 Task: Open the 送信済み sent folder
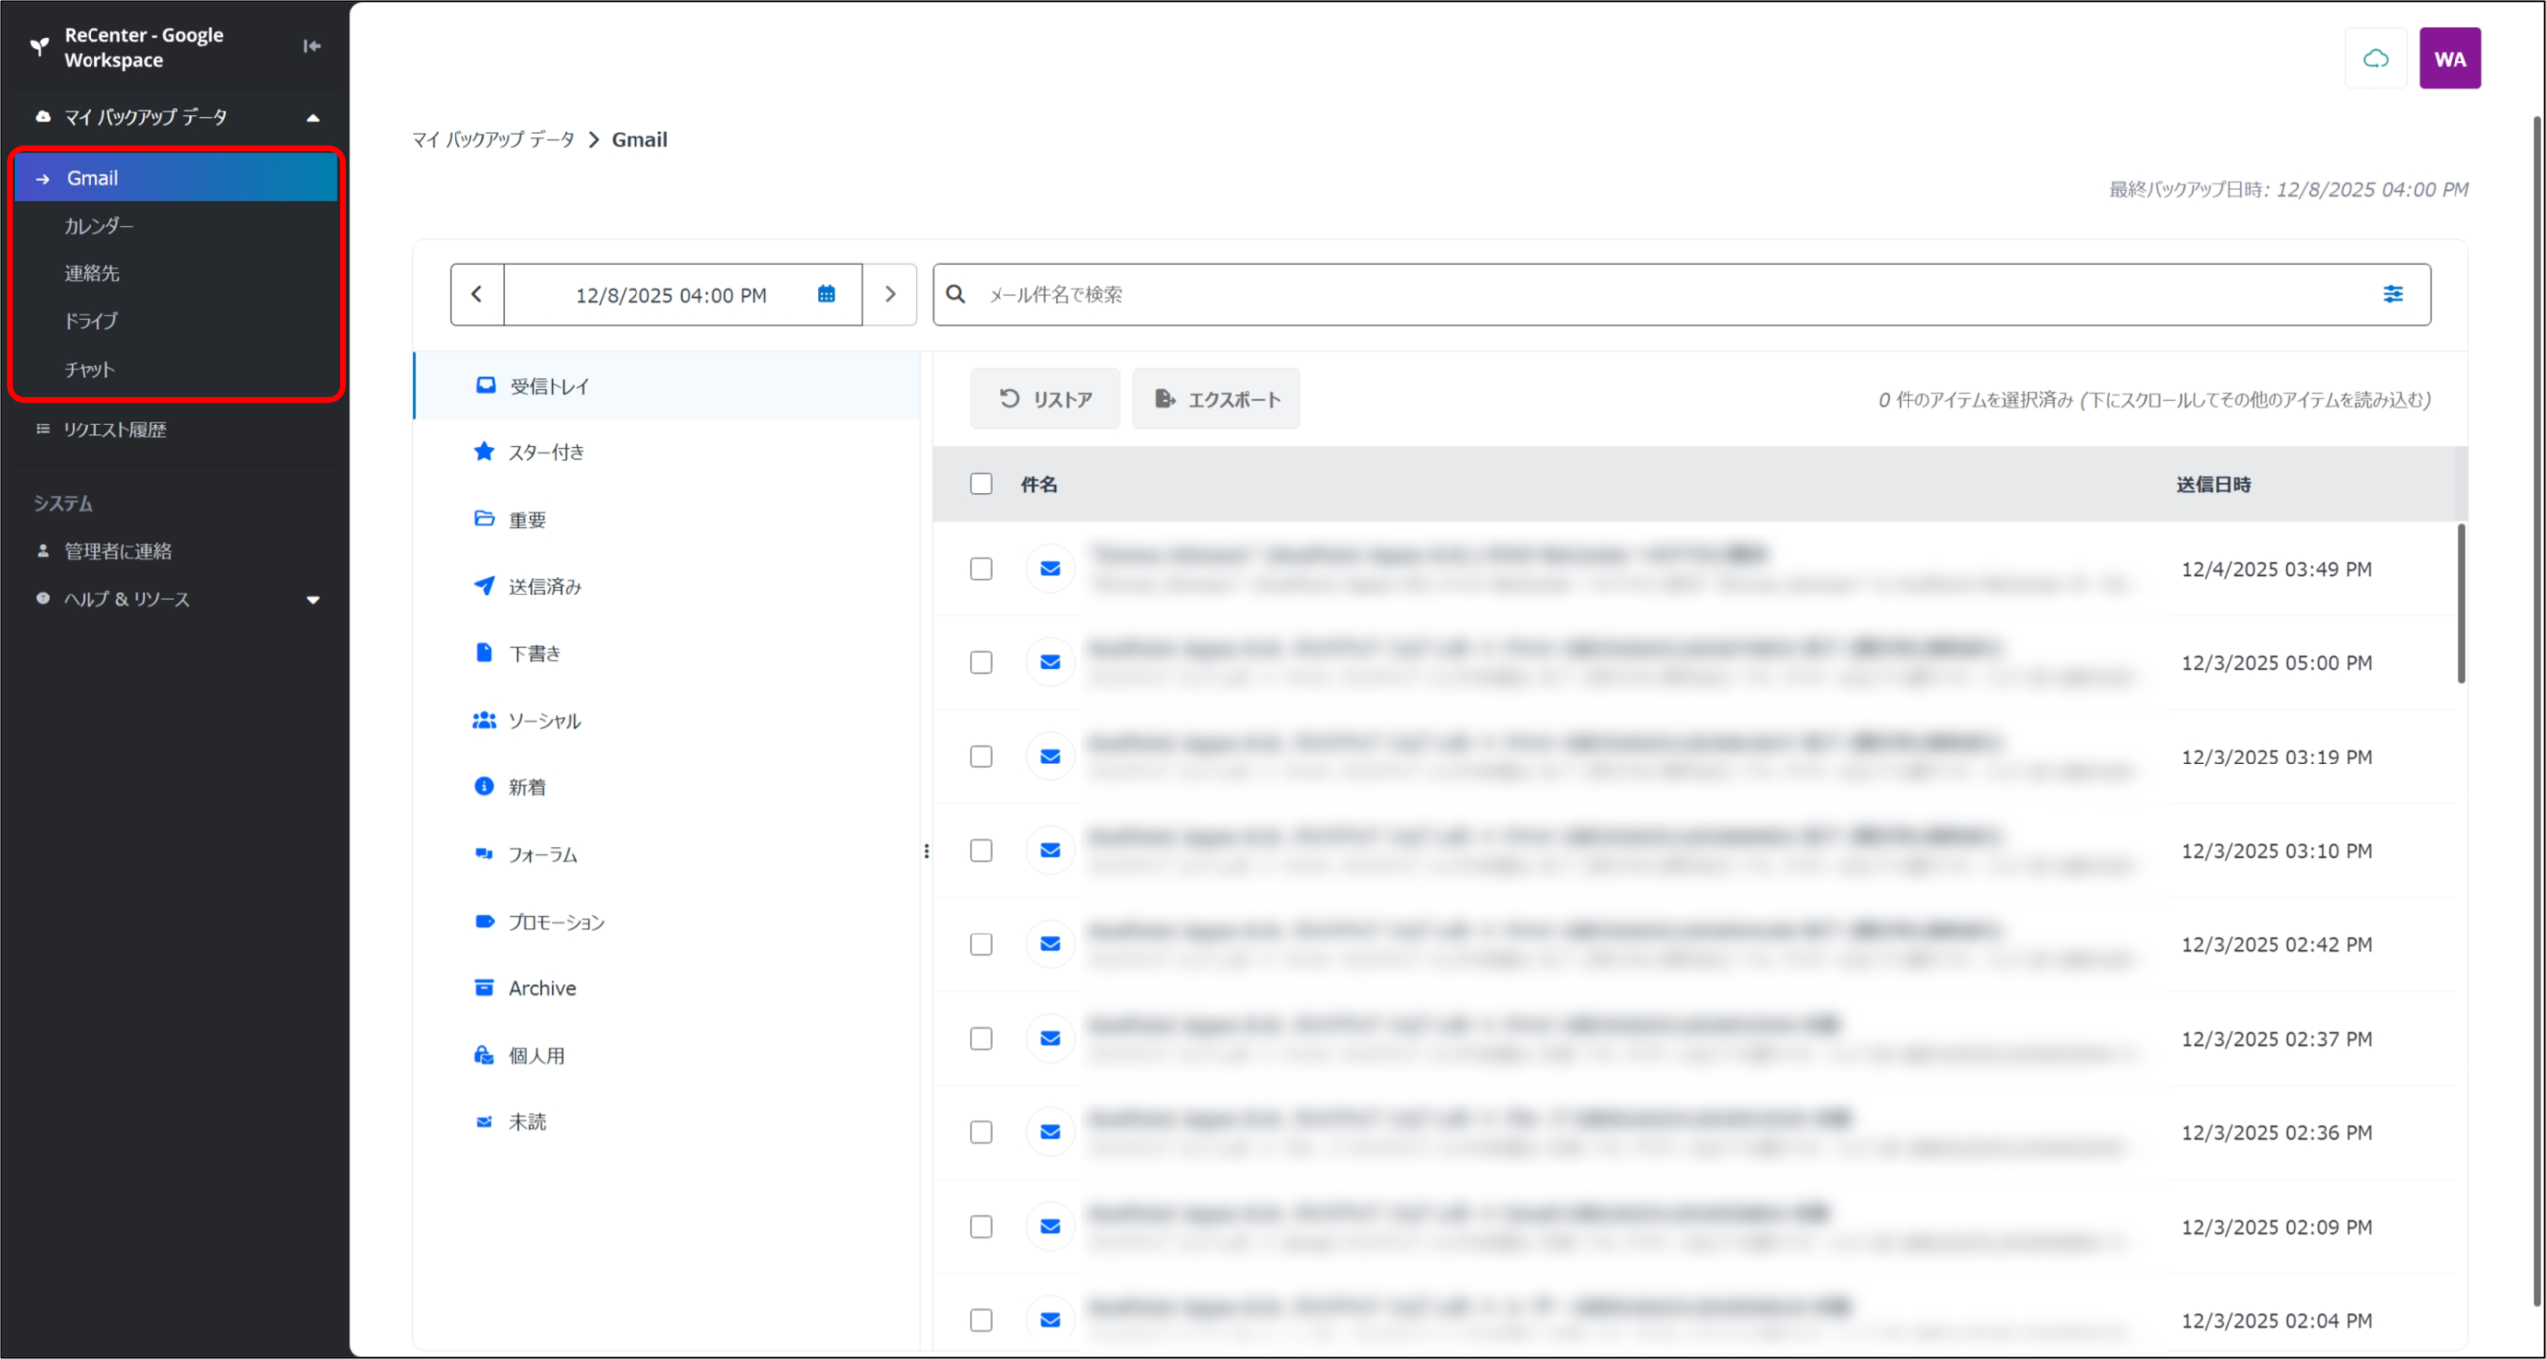click(x=544, y=587)
